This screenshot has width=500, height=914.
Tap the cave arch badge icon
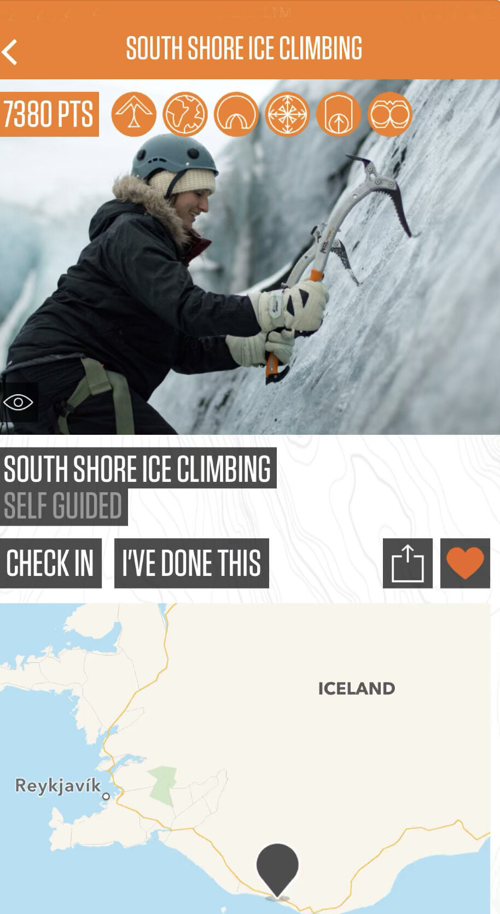[x=236, y=114]
